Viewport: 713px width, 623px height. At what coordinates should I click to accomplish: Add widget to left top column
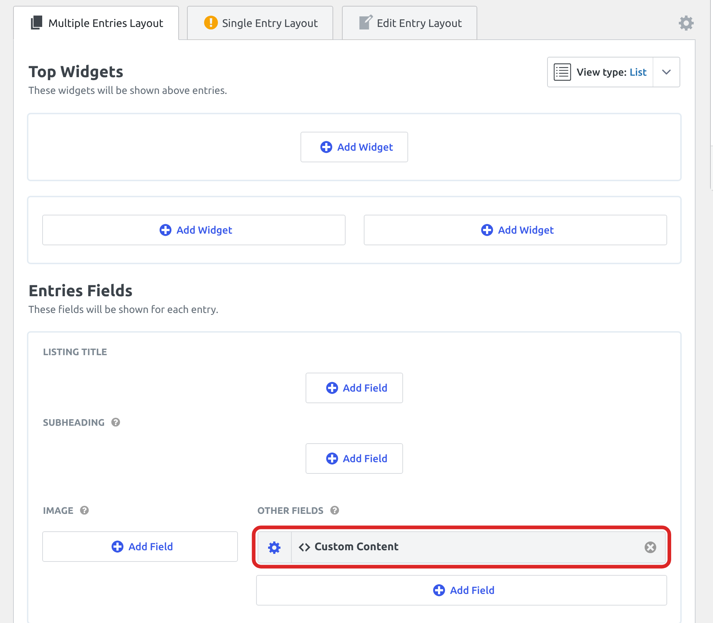pos(194,230)
